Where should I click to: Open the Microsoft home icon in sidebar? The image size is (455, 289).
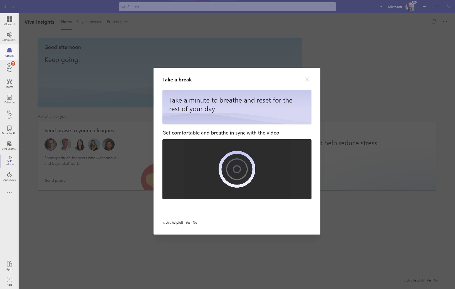9,21
